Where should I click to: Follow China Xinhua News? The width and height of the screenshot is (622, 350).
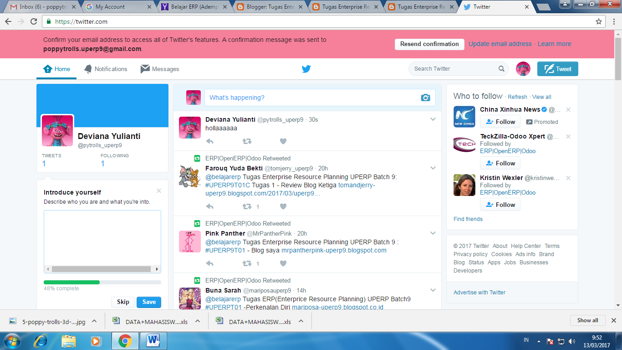coord(500,122)
